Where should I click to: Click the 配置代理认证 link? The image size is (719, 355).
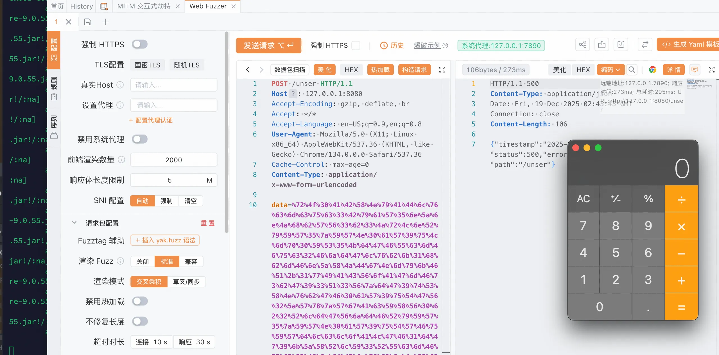(151, 120)
